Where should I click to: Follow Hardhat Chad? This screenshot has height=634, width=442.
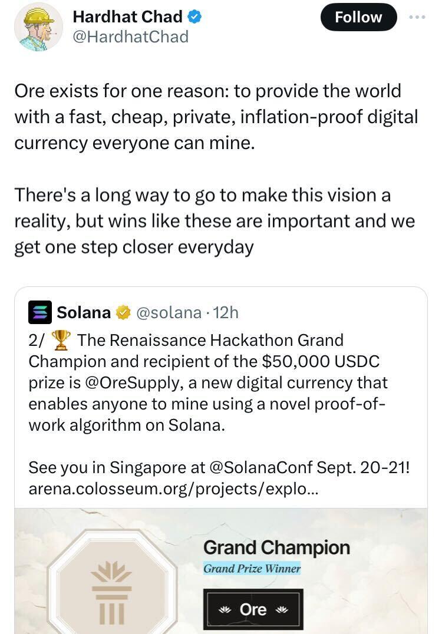358,17
